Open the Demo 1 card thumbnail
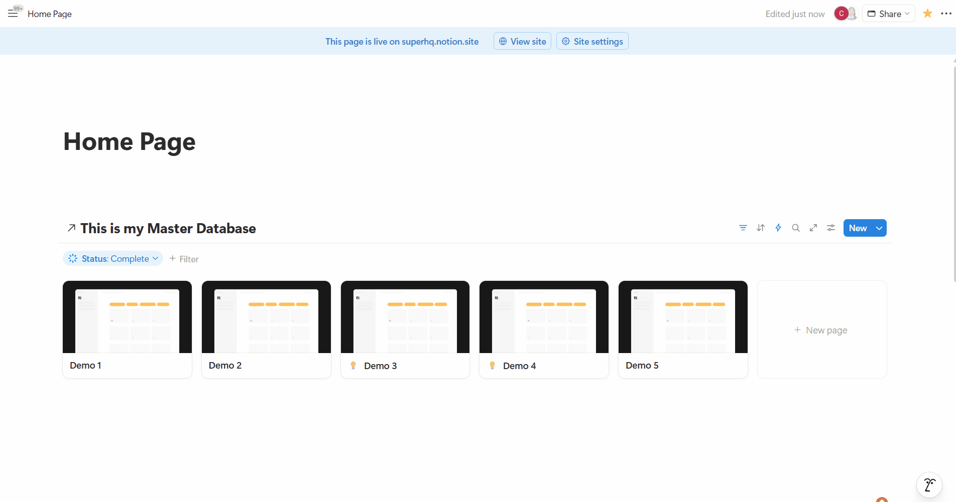The width and height of the screenshot is (956, 502). click(127, 317)
